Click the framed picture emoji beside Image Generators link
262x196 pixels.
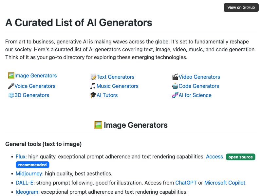pyautogui.click(x=11, y=75)
